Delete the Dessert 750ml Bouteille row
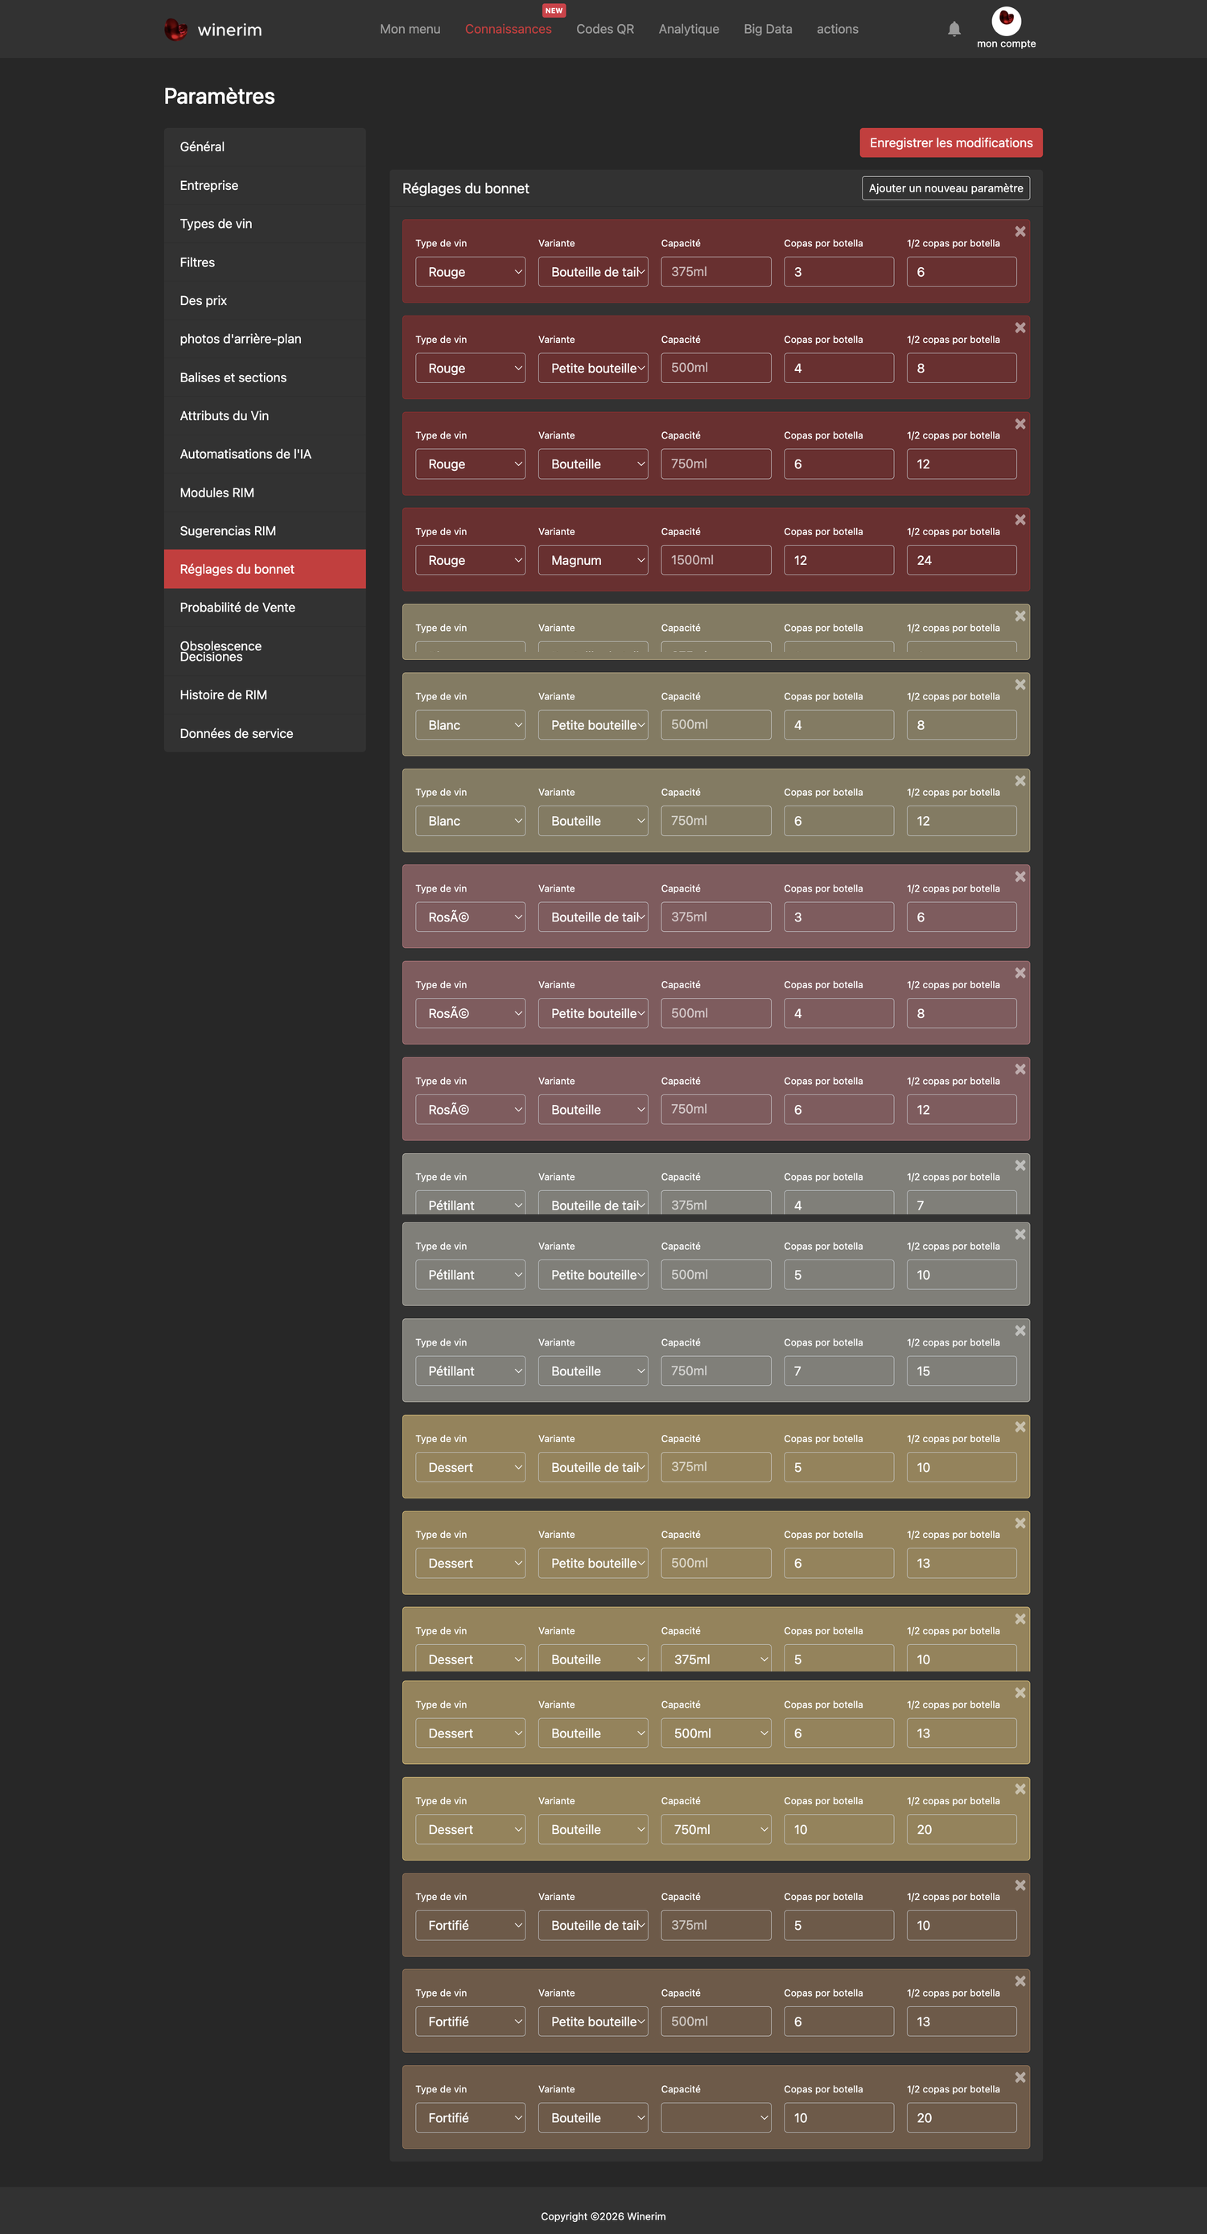1207x2234 pixels. (x=1020, y=1788)
